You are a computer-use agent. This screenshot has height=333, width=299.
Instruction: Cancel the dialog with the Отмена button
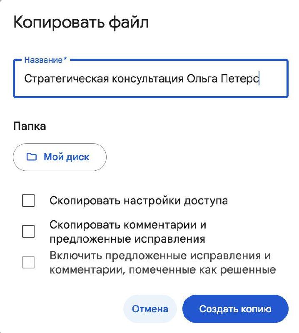(150, 309)
